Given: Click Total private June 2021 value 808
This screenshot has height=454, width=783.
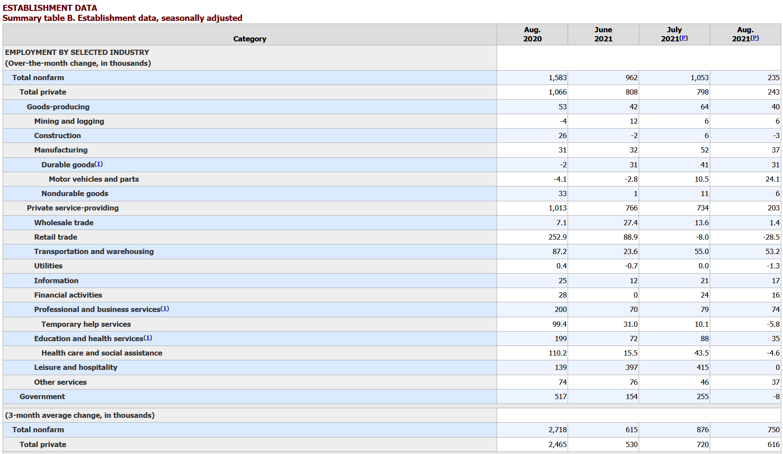Looking at the screenshot, I should click(632, 92).
